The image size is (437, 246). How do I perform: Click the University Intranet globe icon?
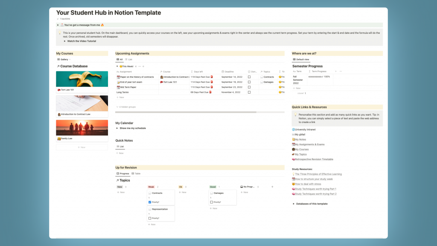[x=294, y=129]
